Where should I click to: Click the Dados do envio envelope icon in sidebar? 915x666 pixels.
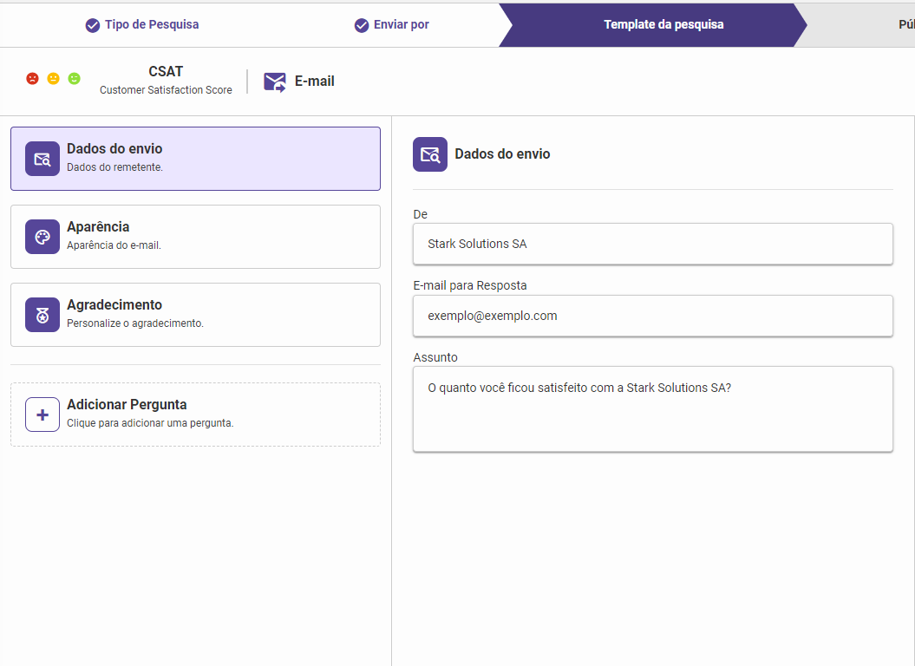point(42,159)
